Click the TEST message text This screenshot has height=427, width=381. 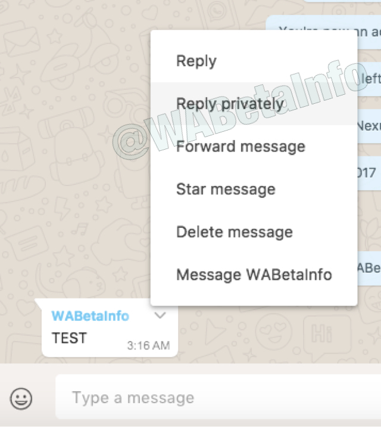(69, 338)
